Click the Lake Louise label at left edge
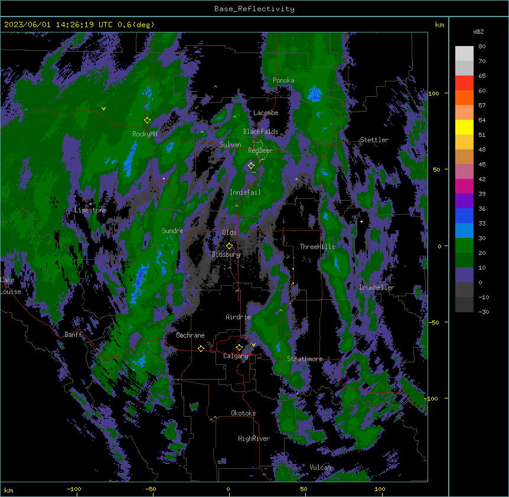Image resolution: width=509 pixels, height=497 pixels. (11, 286)
